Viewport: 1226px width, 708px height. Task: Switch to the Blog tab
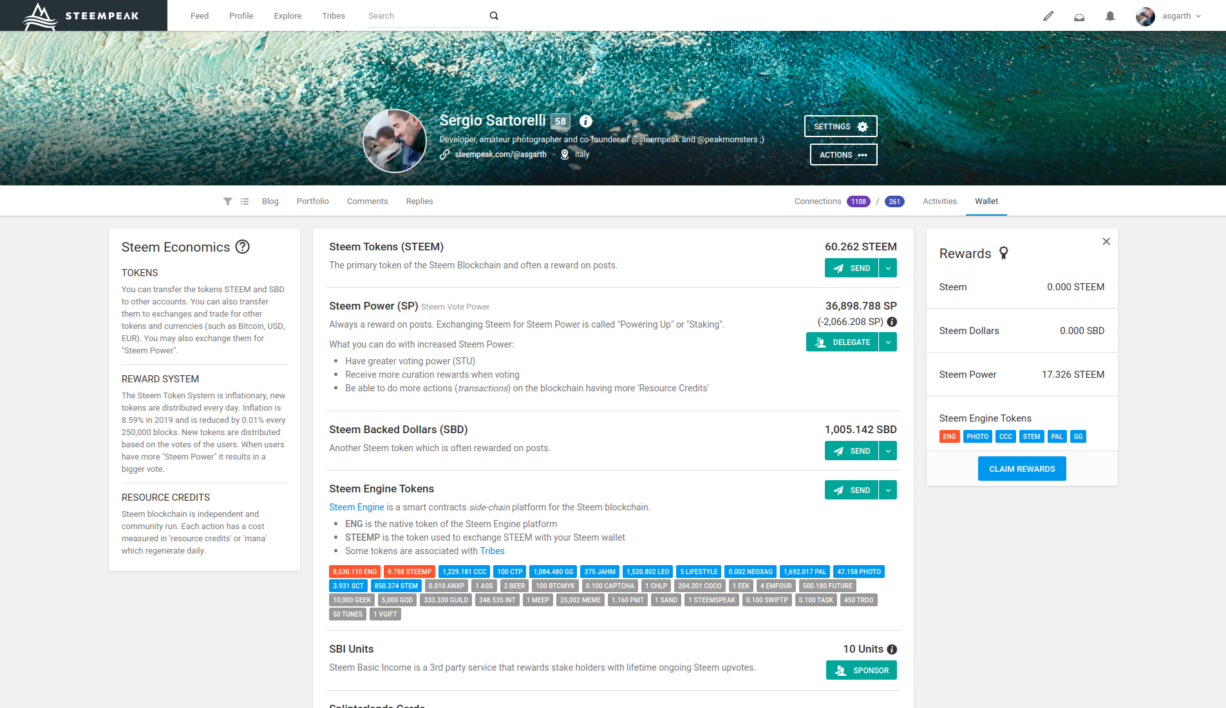(x=270, y=201)
